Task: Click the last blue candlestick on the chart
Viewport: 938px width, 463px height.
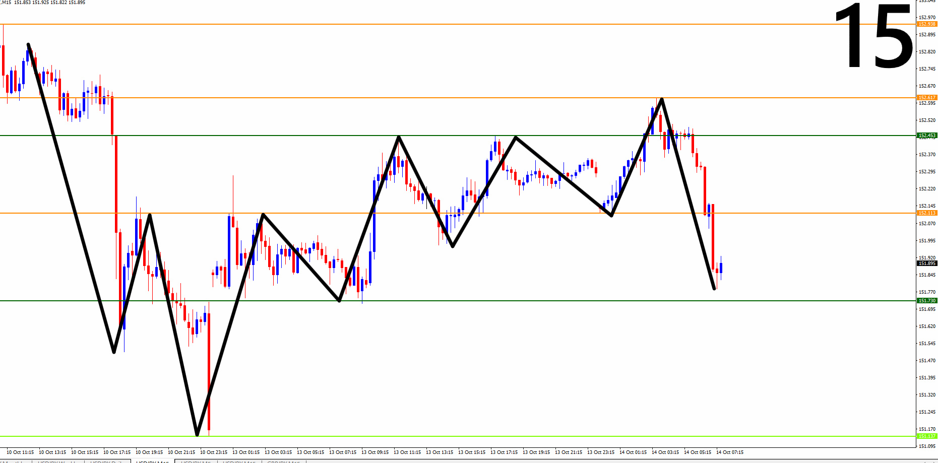Action: 721,268
